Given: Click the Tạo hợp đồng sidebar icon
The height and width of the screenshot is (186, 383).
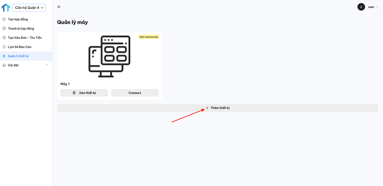Looking at the screenshot, I should 4,19.
